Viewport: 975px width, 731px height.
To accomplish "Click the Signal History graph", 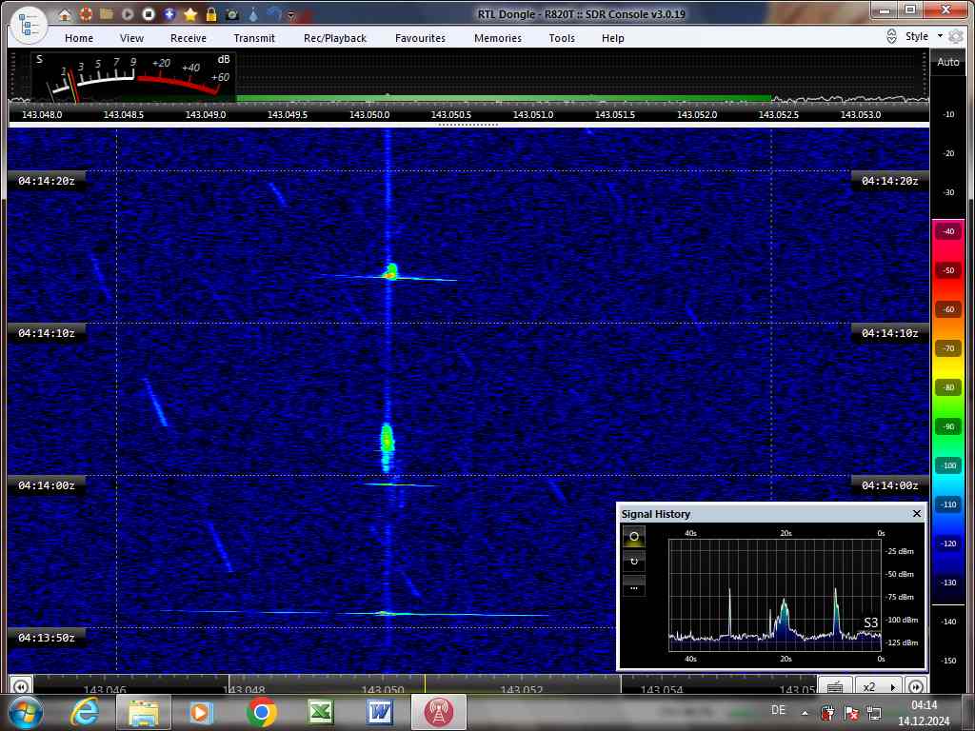I will (x=775, y=595).
